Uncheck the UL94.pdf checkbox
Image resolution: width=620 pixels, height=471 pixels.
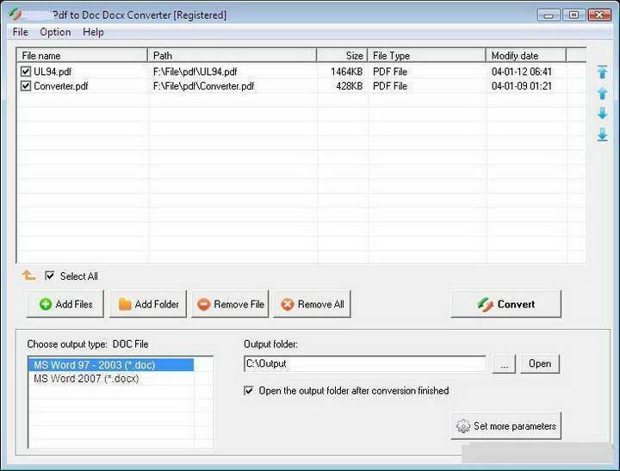[x=26, y=71]
